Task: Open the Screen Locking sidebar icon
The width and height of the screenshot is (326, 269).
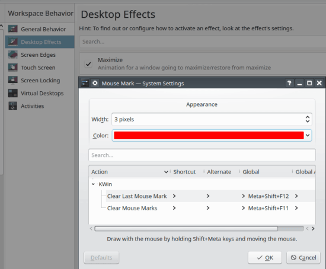Action: tap(12, 80)
